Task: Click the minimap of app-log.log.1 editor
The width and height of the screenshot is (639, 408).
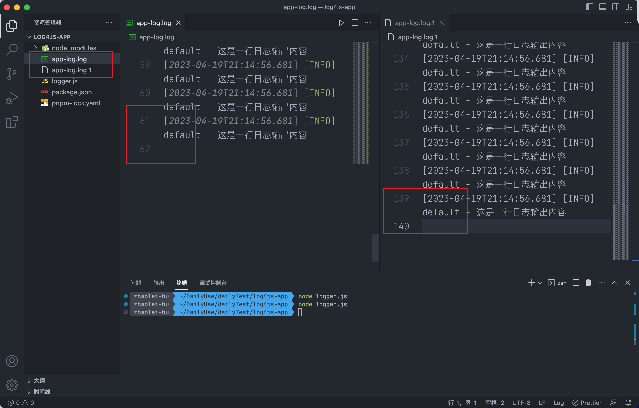Action: [x=620, y=151]
